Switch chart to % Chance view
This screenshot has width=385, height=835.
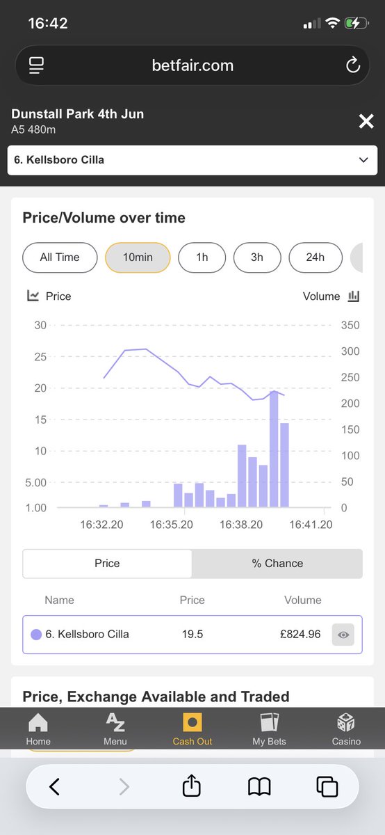(x=277, y=564)
